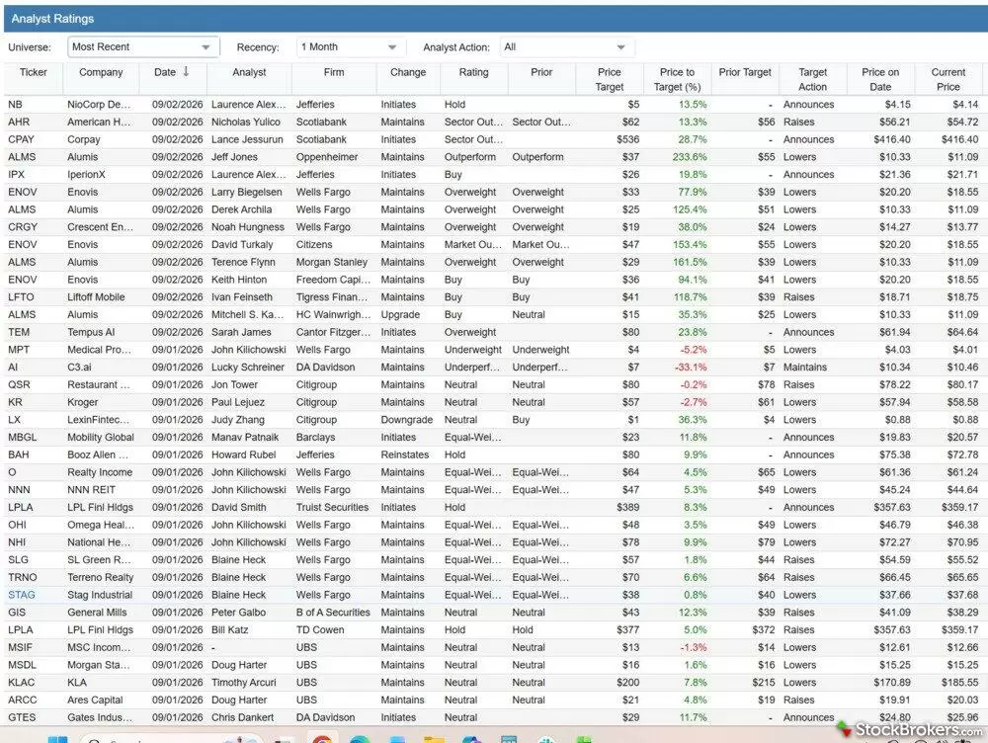Viewport: 988px width, 743px height.
Task: Click the 'Tempus AI' company cell
Action: (x=91, y=332)
